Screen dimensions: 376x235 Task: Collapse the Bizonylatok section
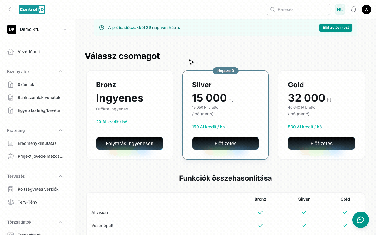point(61,72)
